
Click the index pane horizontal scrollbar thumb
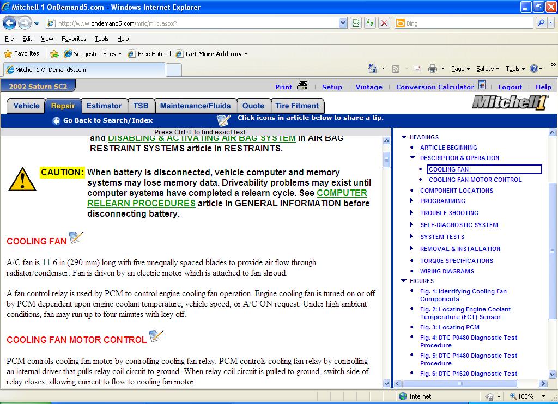(460, 383)
